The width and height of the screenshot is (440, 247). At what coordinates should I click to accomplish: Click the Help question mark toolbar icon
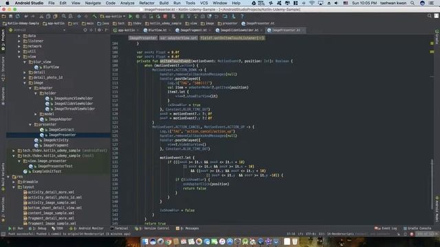click(x=242, y=16)
